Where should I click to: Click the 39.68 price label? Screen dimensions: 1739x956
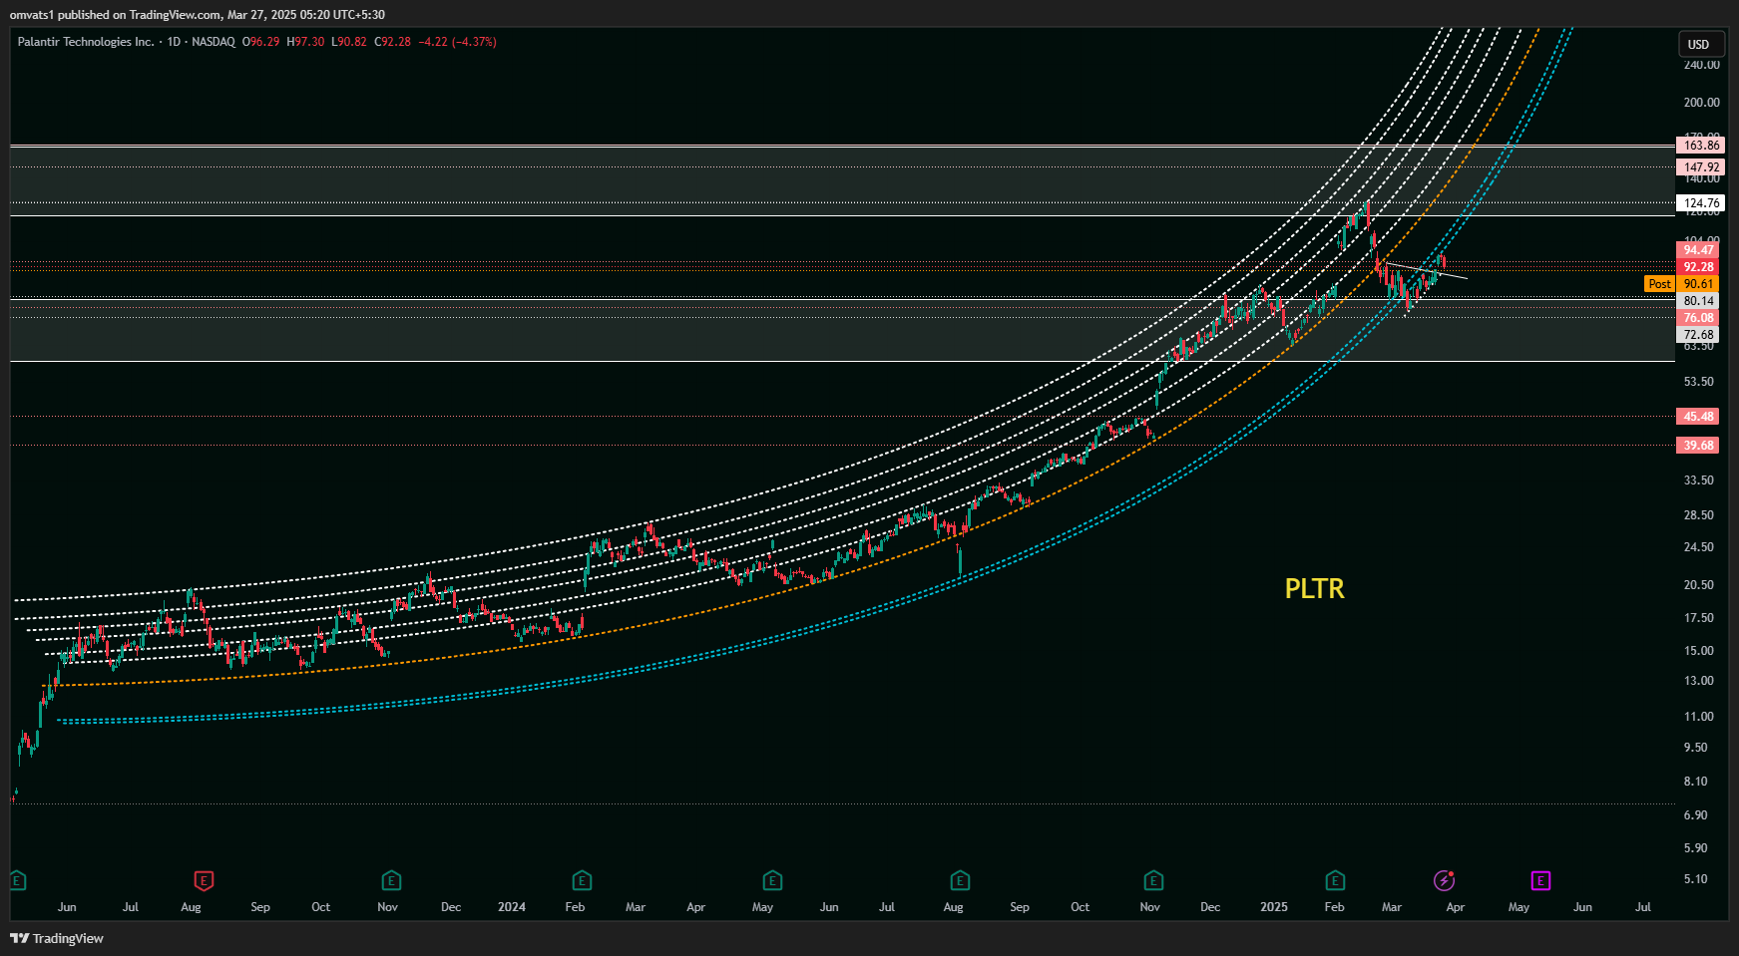1698,446
